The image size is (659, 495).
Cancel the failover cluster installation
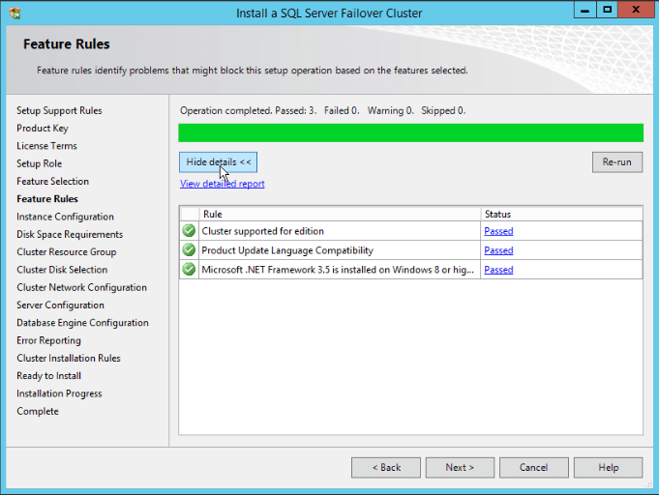tap(533, 467)
